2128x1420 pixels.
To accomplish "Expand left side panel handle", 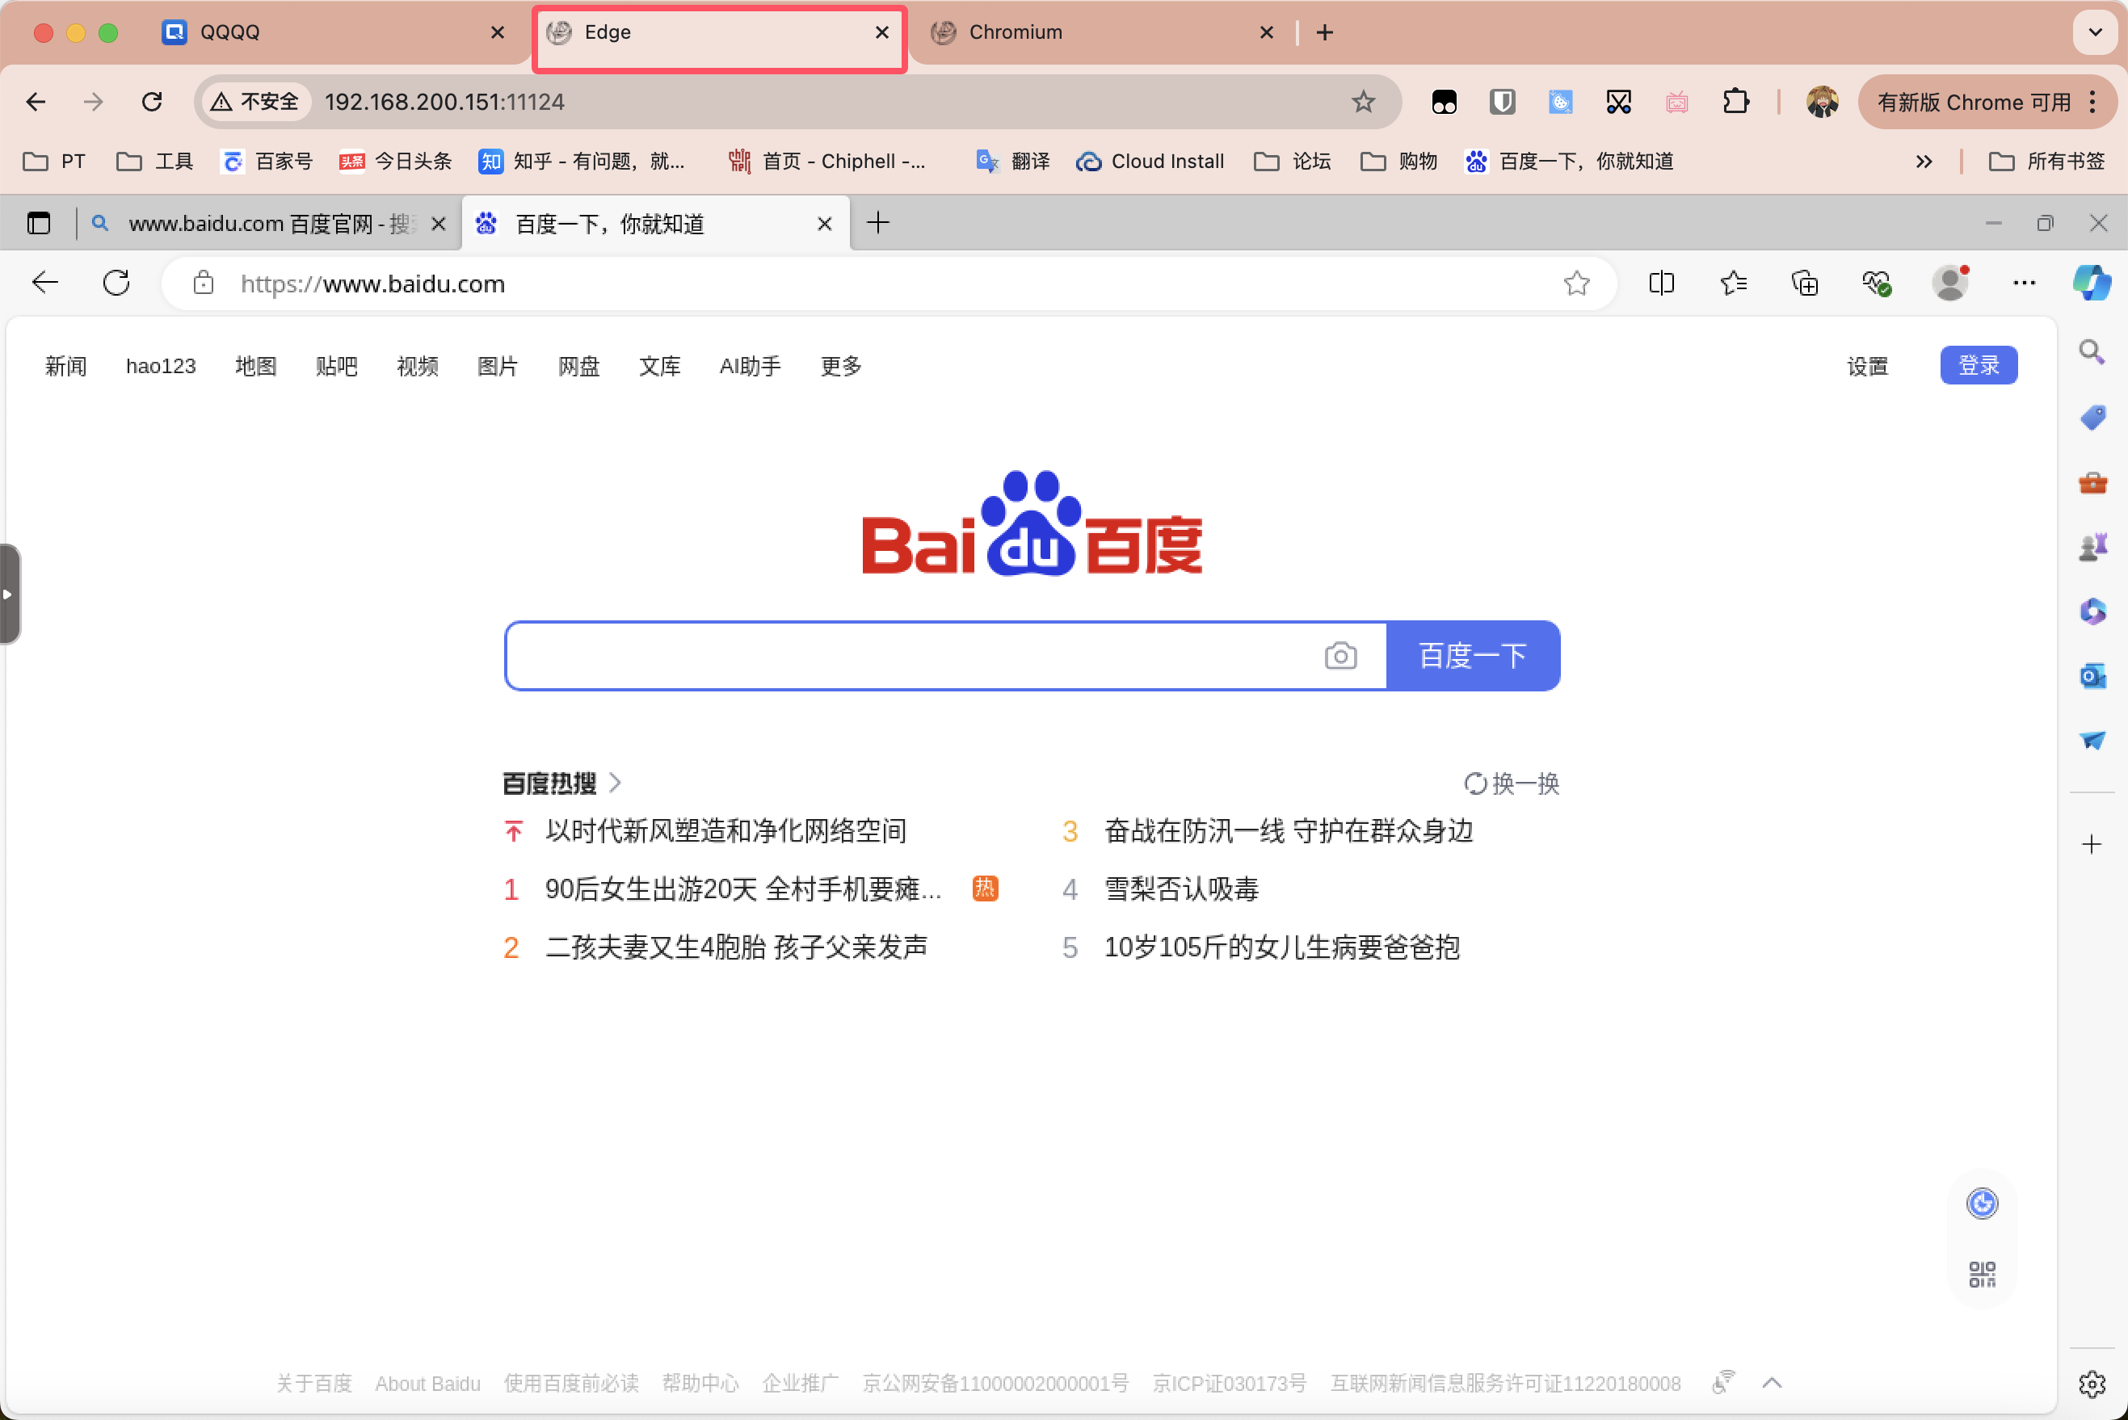I will tap(9, 594).
